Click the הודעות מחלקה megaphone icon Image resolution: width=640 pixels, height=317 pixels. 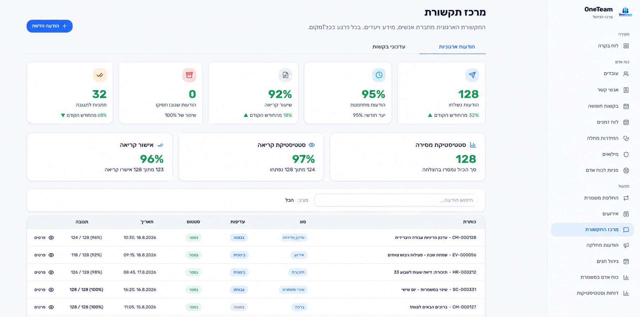point(626,246)
